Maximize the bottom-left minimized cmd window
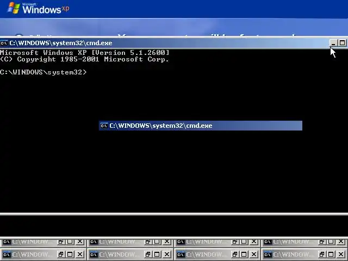348x261 pixels. pyautogui.click(x=70, y=254)
